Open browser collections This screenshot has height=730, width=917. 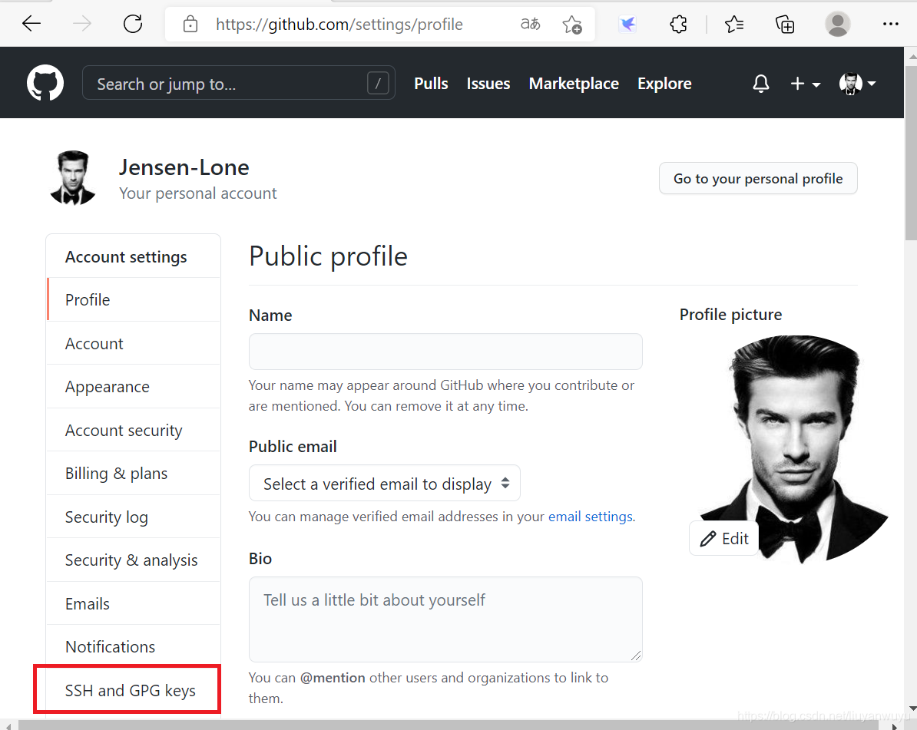coord(785,24)
